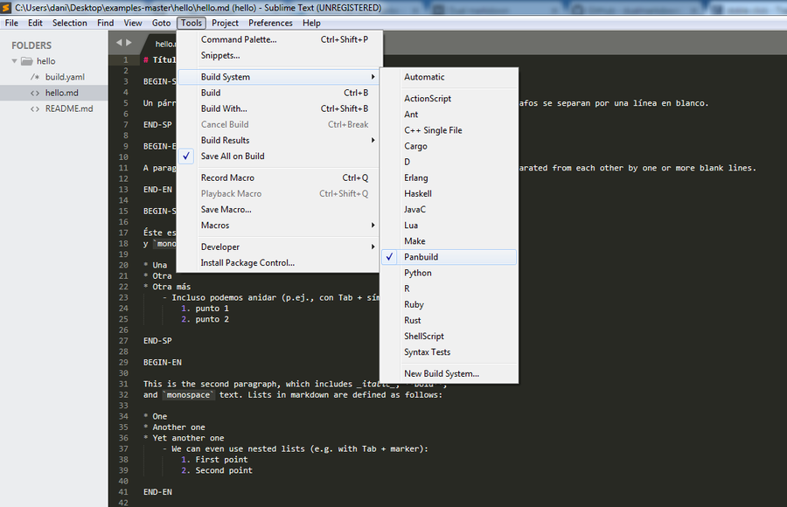Expand the Macros submenu arrow
787x507 pixels.
click(x=373, y=226)
